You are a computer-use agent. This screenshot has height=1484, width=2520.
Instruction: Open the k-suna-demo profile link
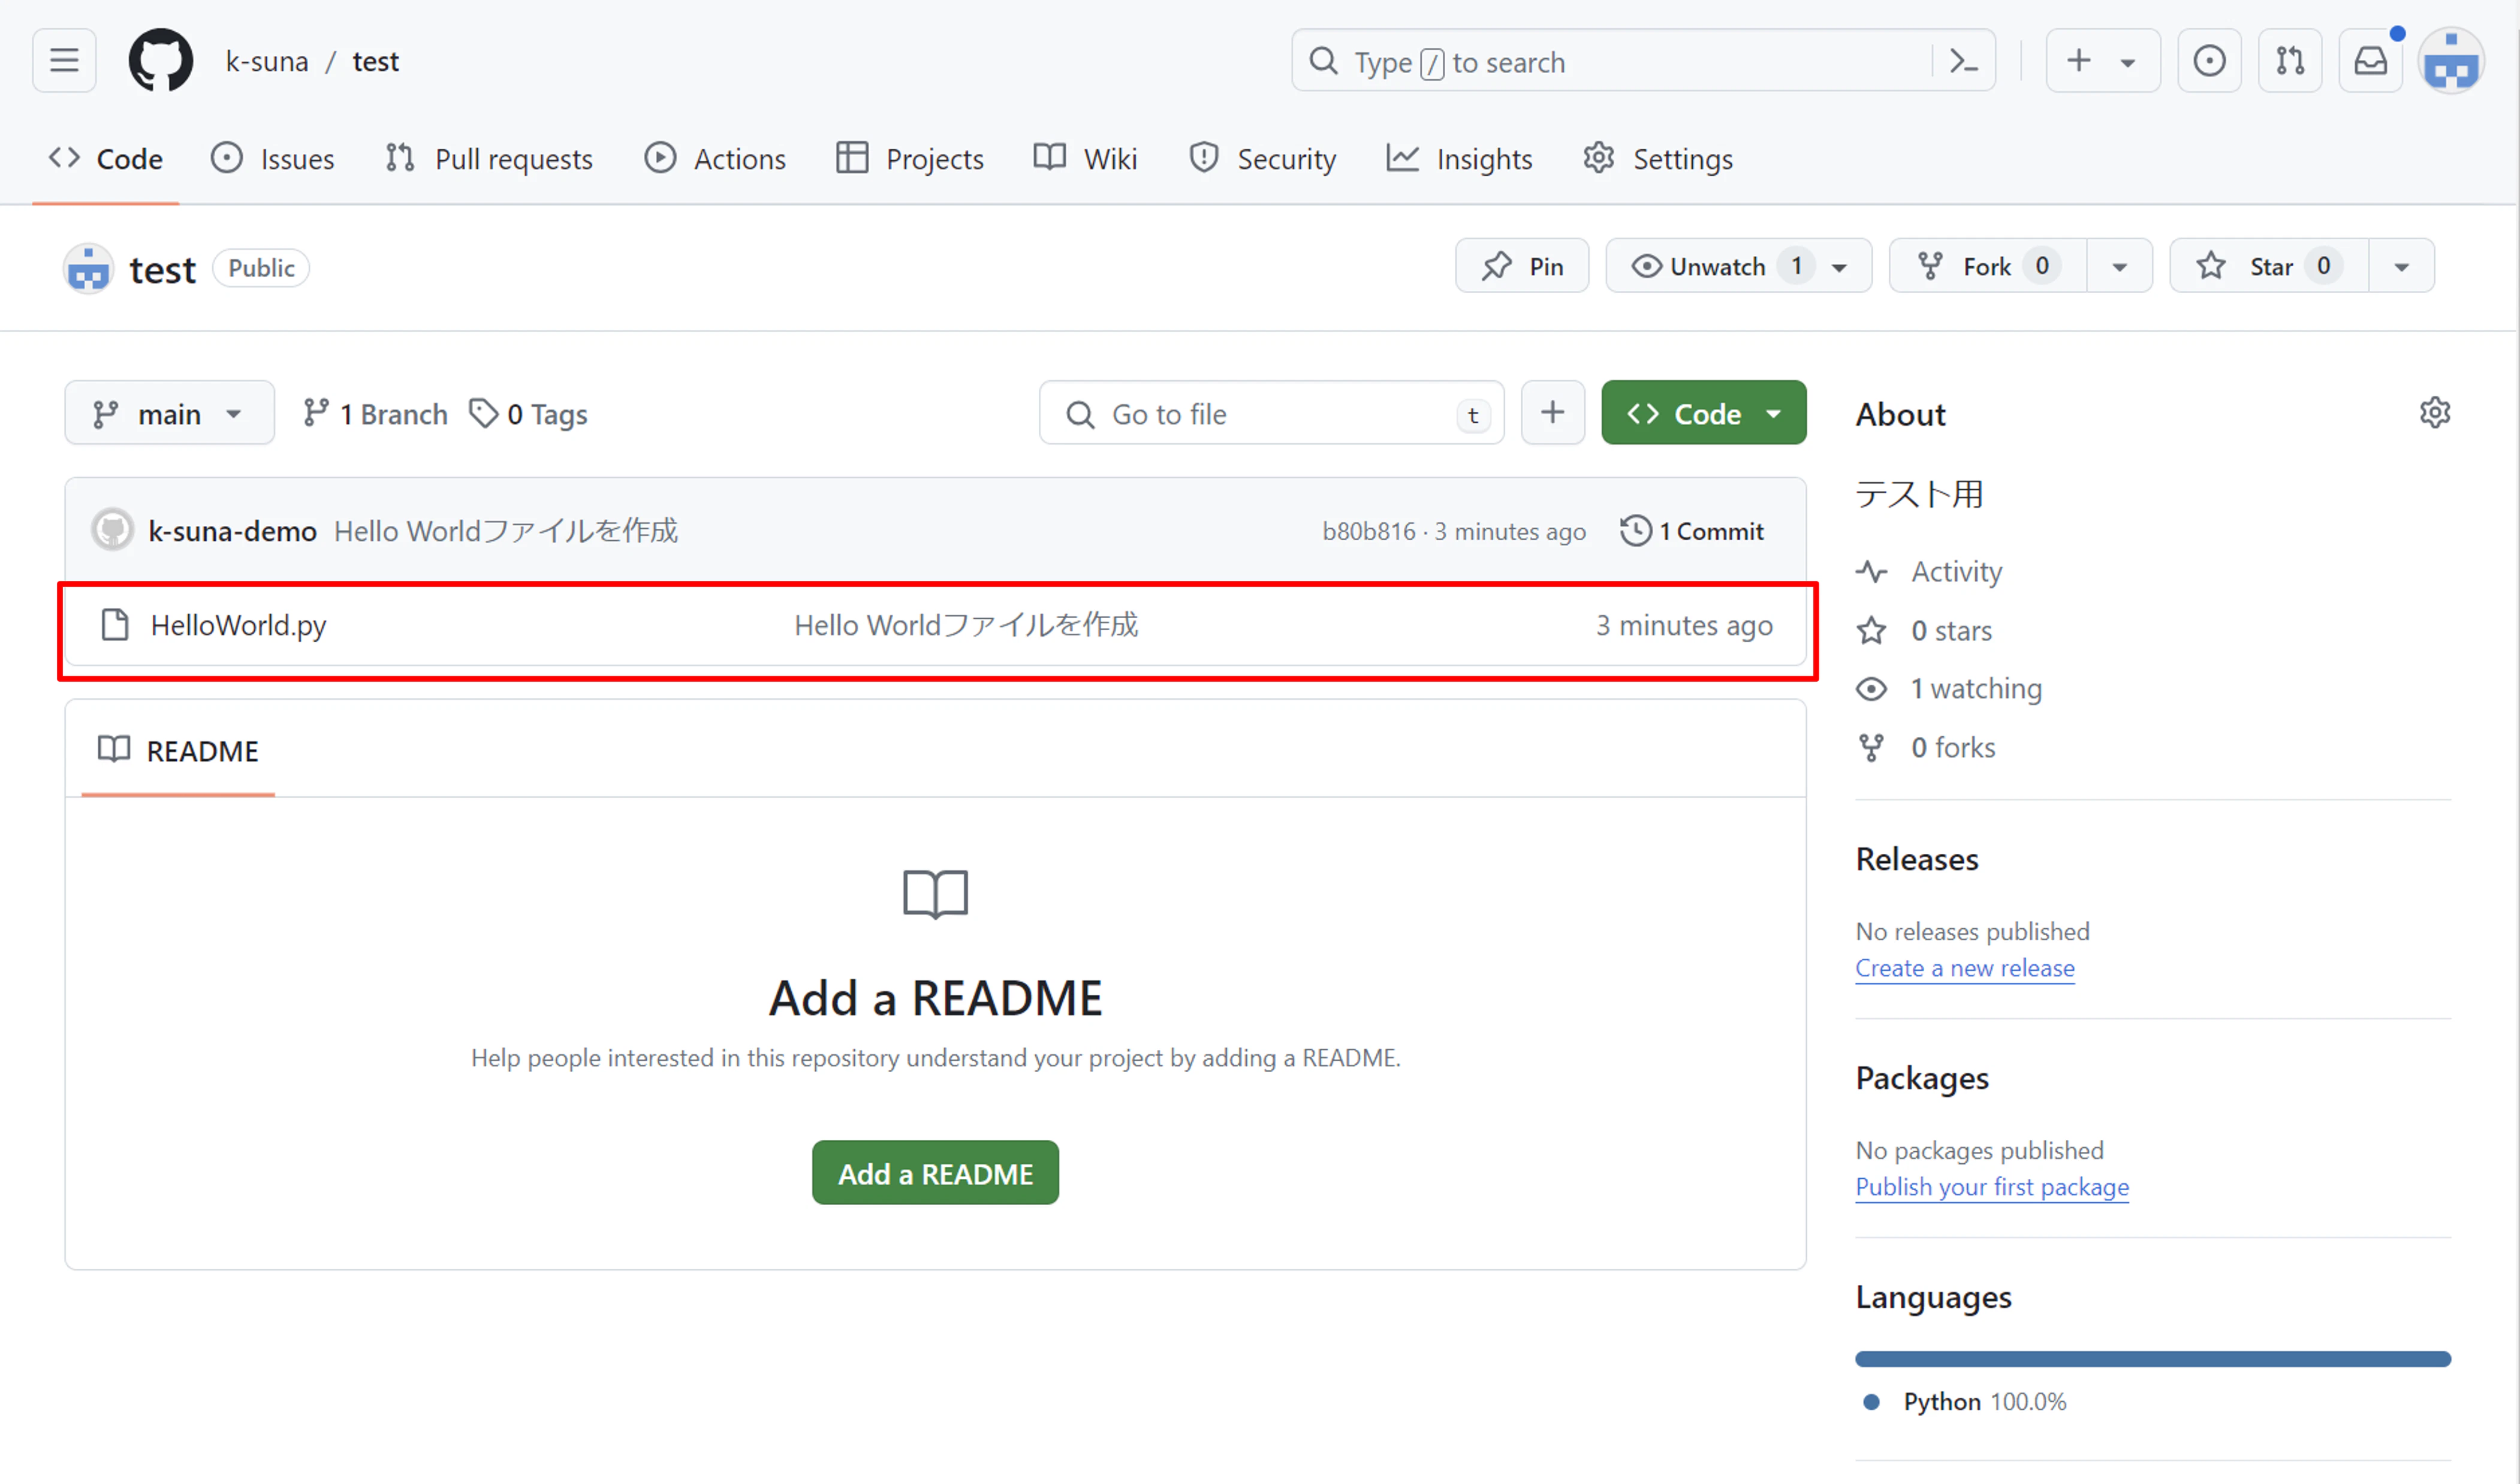click(233, 531)
